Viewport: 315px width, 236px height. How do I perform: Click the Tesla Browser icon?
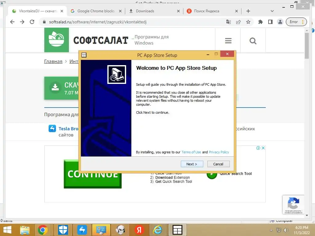52,128
